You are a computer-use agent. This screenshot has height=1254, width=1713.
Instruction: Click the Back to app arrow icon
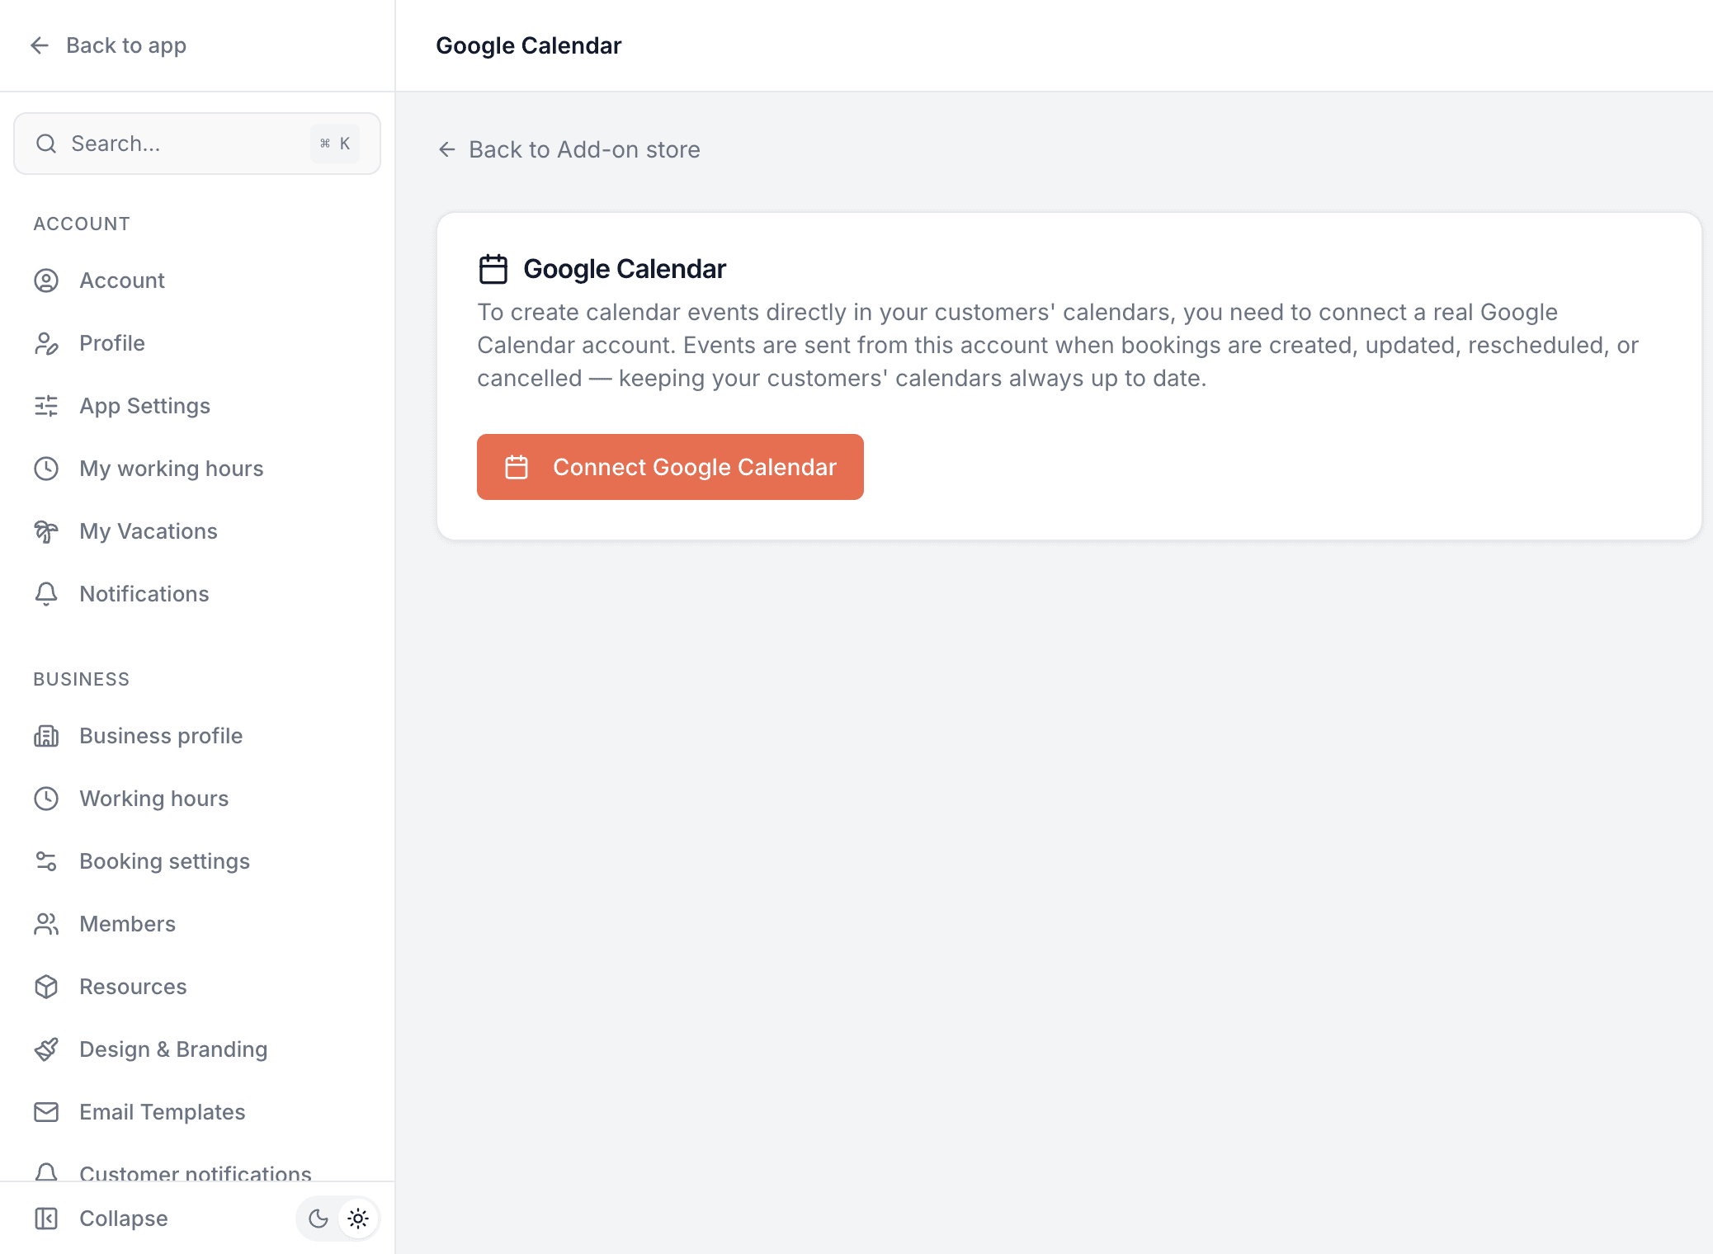[x=40, y=45]
